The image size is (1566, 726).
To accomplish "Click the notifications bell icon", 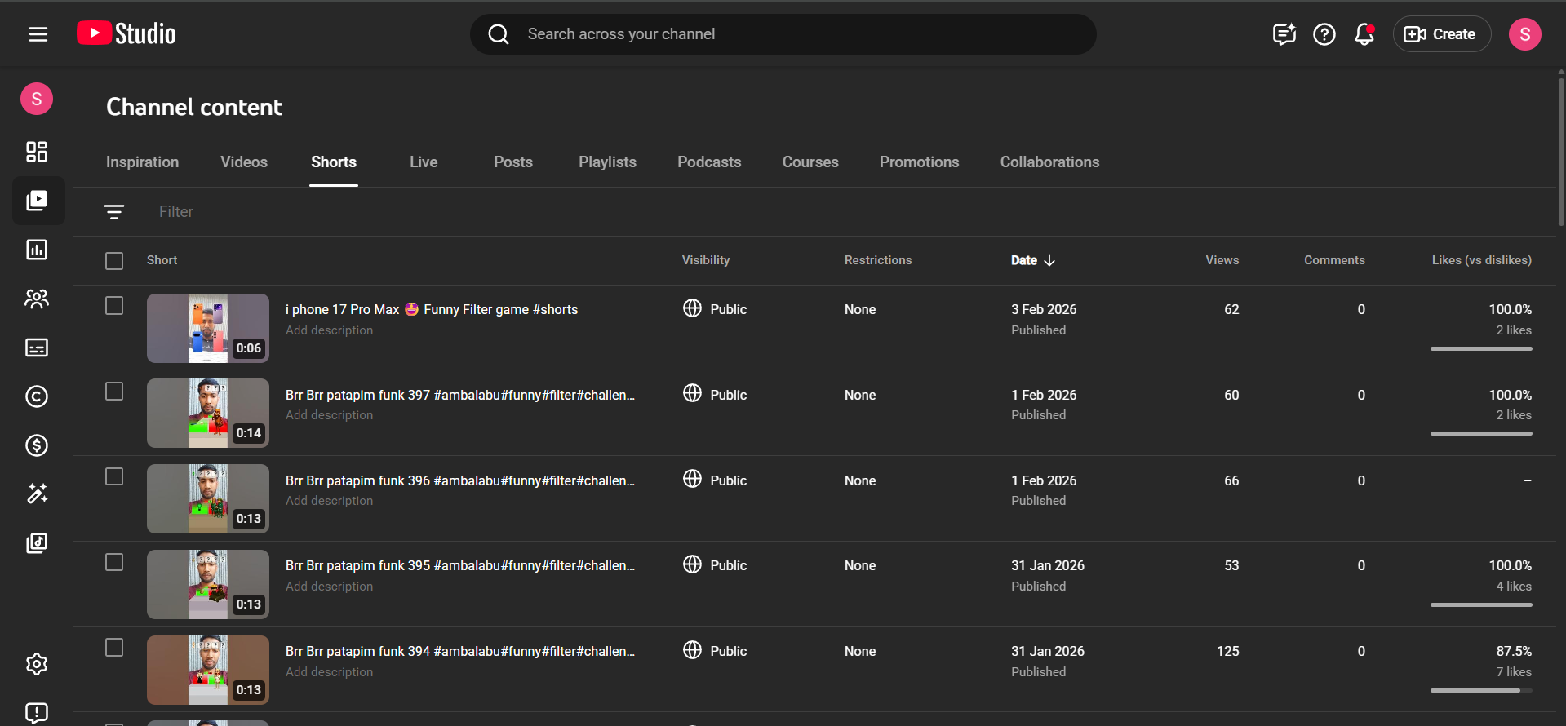I will [1364, 34].
